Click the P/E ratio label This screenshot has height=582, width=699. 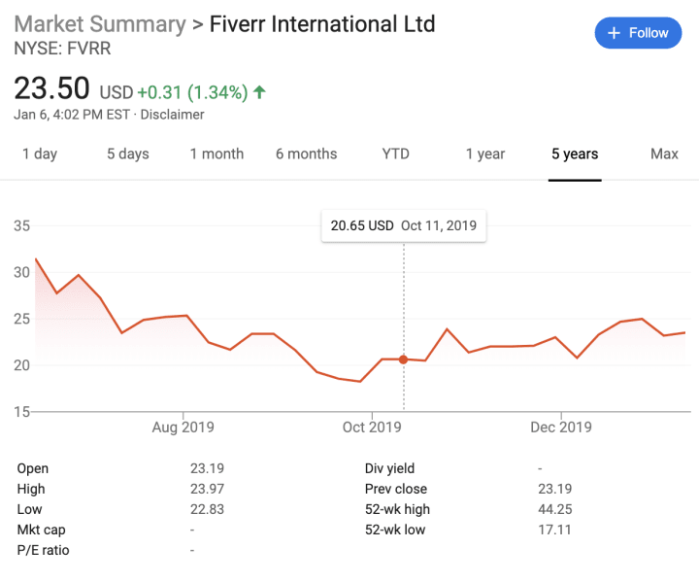click(x=43, y=550)
